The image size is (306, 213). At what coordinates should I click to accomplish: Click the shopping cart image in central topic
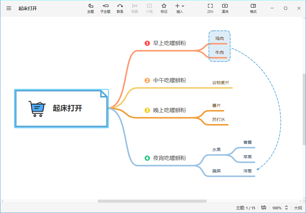(x=37, y=109)
